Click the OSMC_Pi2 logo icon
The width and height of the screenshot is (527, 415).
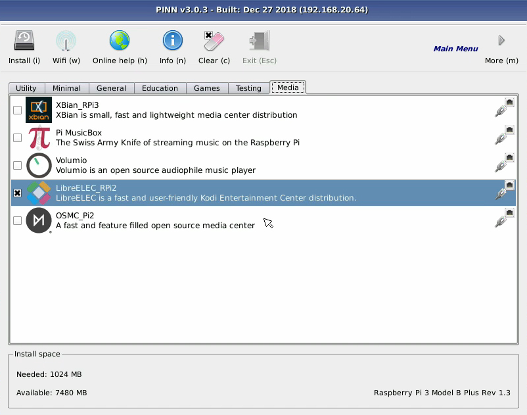[39, 220]
